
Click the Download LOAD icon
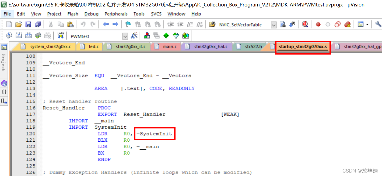pos(61,35)
